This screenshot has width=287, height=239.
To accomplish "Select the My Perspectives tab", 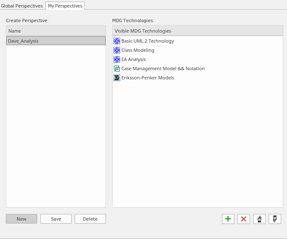I will coord(65,6).
